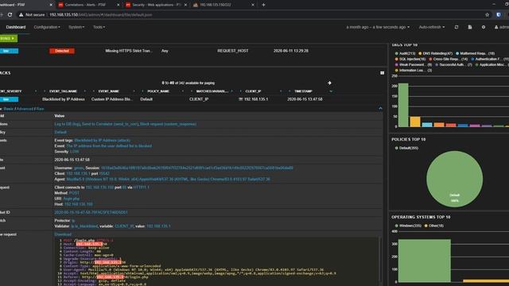The image size is (509, 286).
Task: Toggle Windows(335) OS legend entry
Action: click(x=408, y=226)
